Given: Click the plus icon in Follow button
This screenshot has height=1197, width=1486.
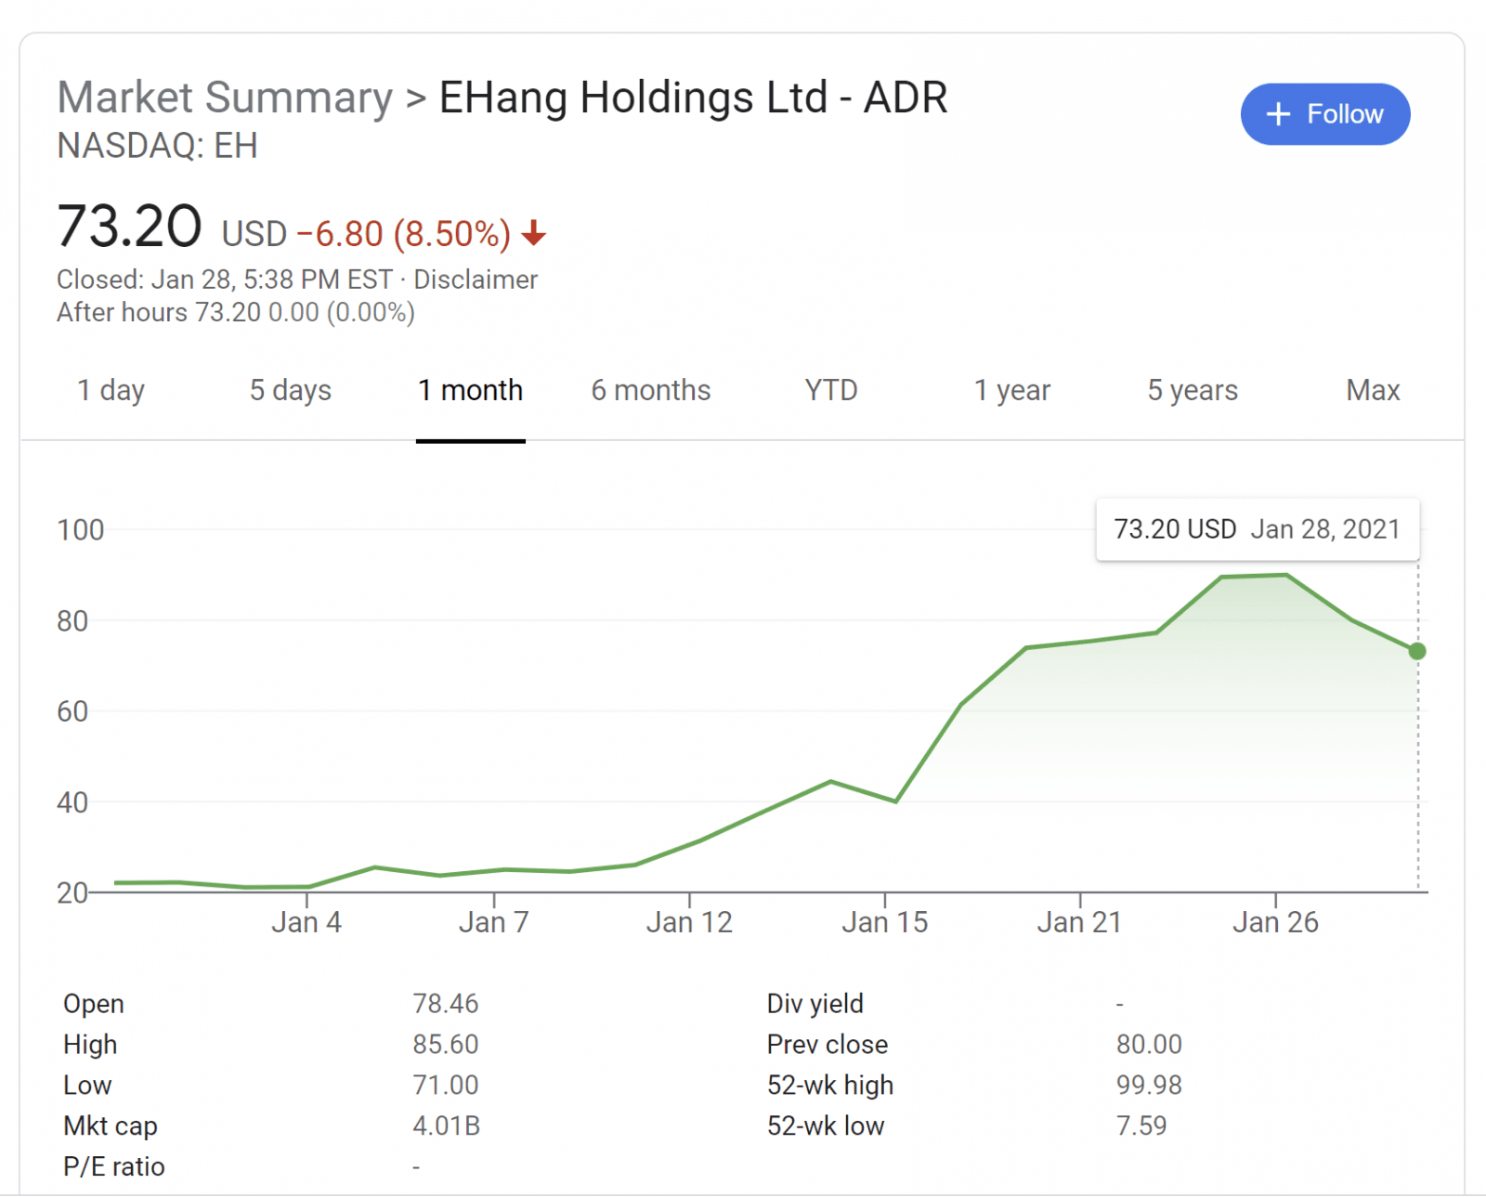Looking at the screenshot, I should click(x=1278, y=114).
